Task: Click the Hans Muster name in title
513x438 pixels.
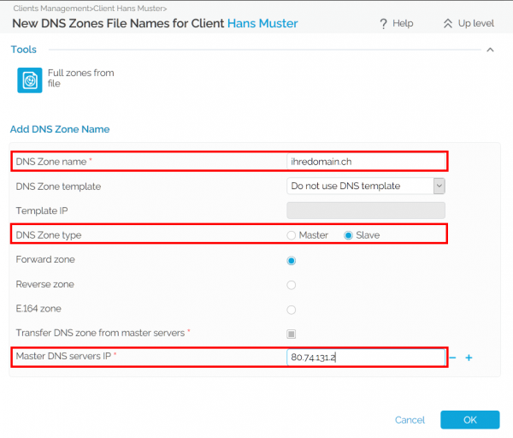Action: [x=262, y=24]
